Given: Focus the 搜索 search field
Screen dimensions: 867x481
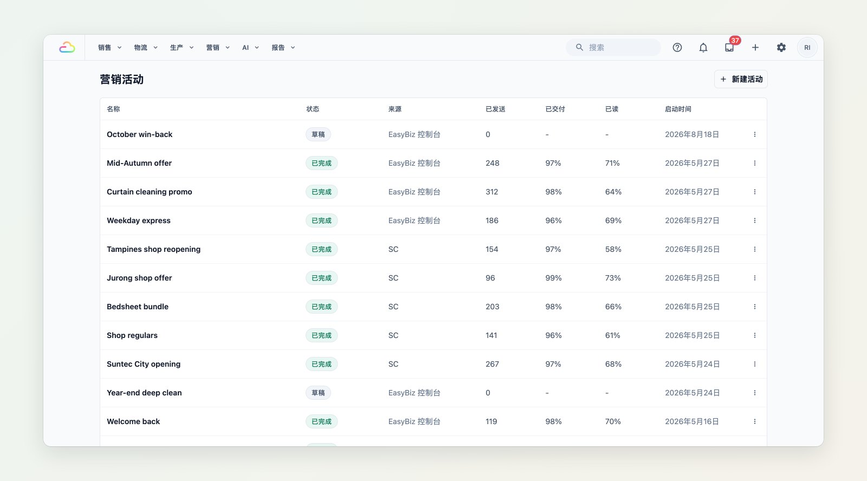Looking at the screenshot, I should 613,48.
